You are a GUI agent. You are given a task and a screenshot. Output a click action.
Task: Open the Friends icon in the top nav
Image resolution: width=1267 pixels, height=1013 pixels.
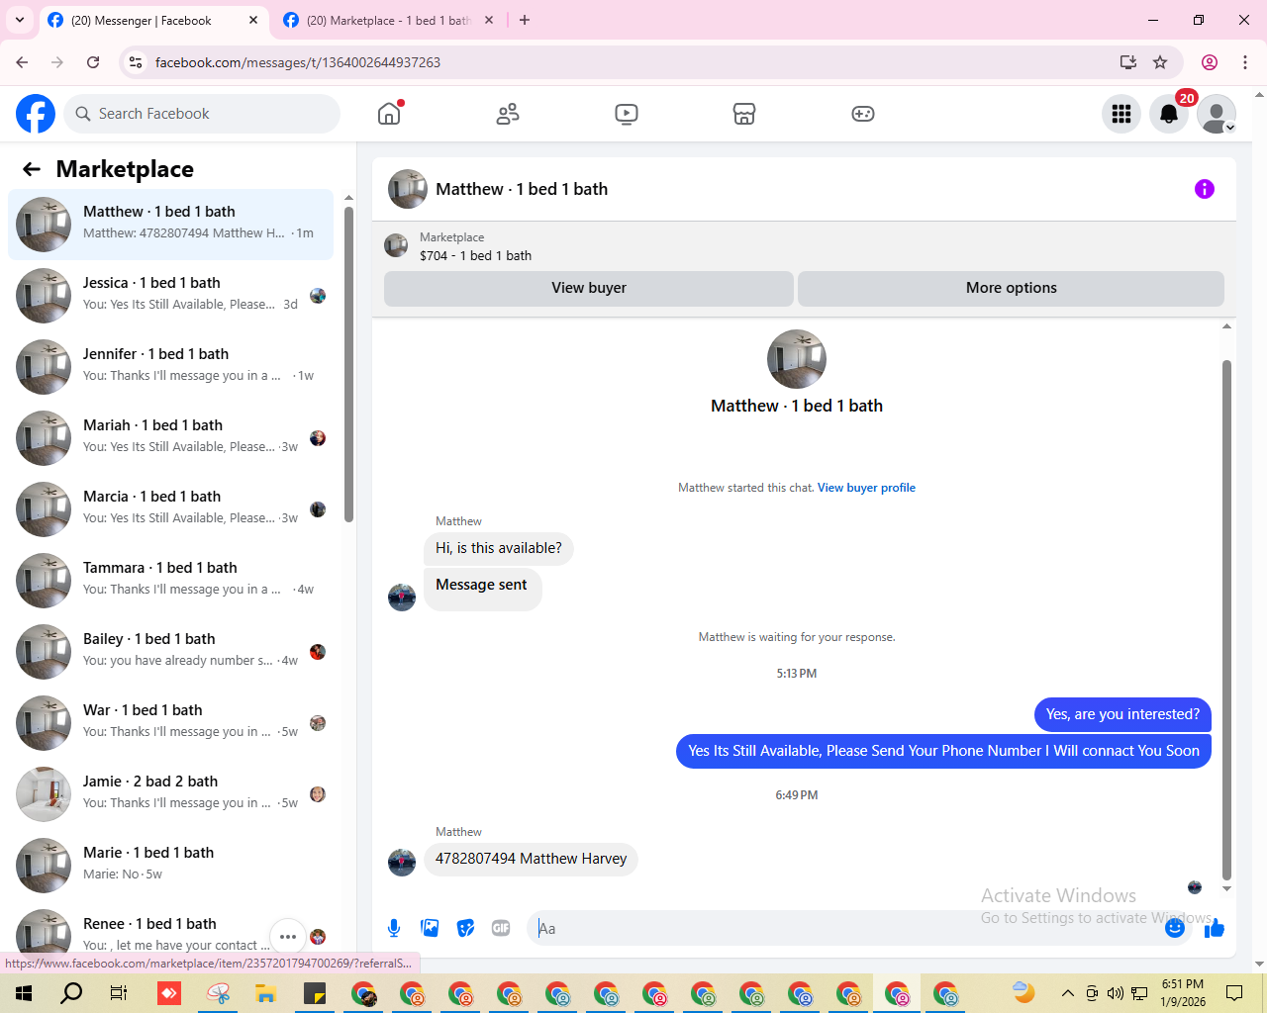pyautogui.click(x=508, y=114)
